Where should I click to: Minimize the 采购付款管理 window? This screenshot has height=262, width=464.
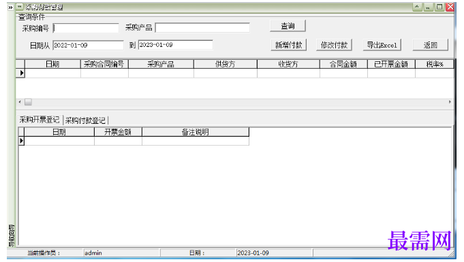(428, 7)
